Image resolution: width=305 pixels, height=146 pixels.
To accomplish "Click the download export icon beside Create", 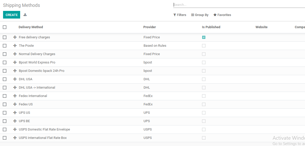I will (x=25, y=15).
